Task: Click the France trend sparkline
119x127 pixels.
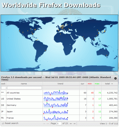Action: 56,118
